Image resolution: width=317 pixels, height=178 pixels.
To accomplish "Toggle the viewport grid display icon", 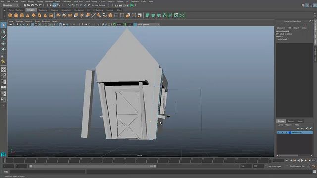I will coord(33,24).
